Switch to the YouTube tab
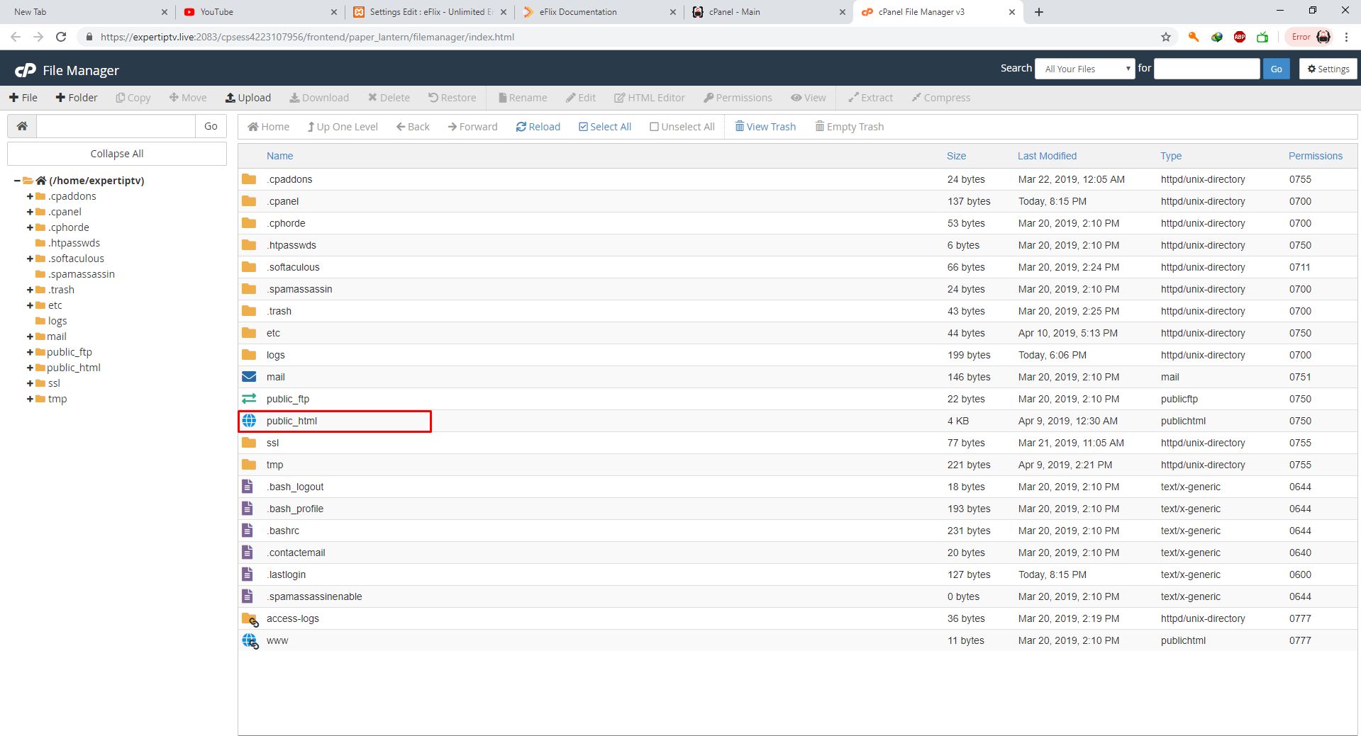Screen dimensions: 1361x736 click(x=260, y=12)
